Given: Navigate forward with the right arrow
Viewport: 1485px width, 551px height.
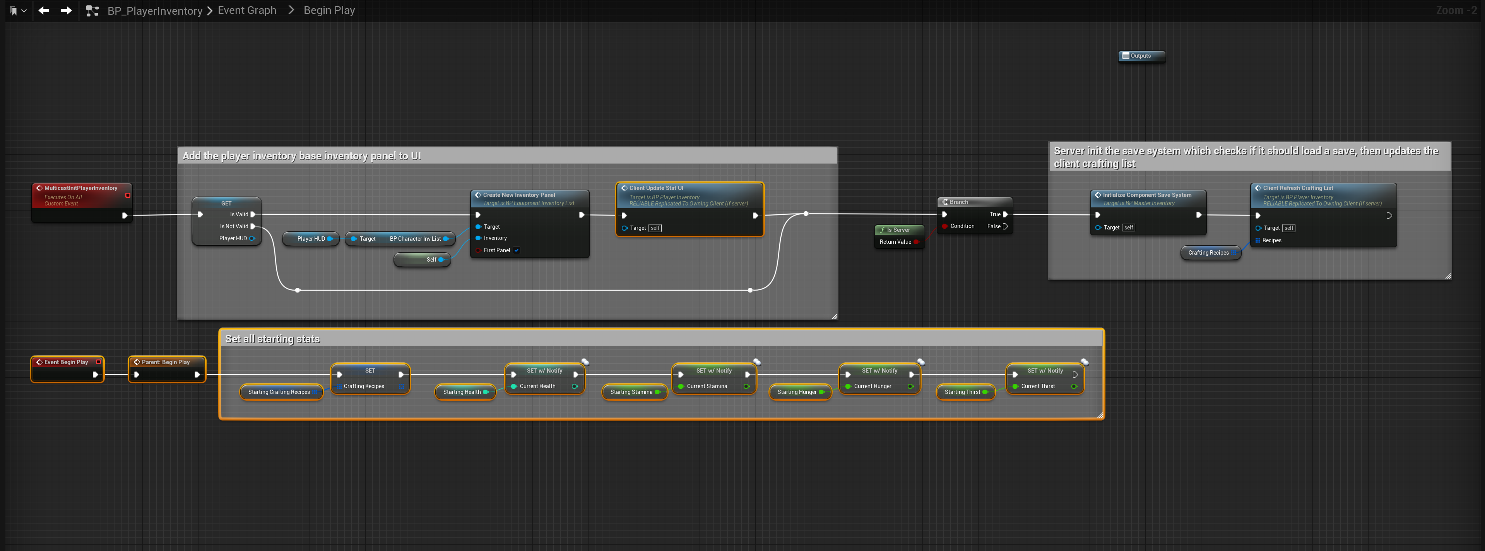Looking at the screenshot, I should click(x=66, y=10).
